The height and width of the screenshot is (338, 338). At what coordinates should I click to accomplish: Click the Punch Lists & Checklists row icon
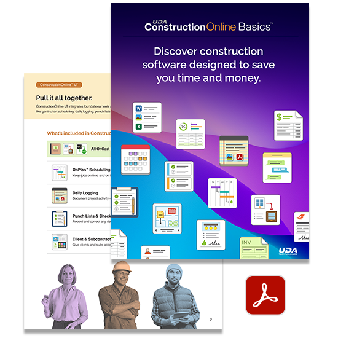[60, 219]
